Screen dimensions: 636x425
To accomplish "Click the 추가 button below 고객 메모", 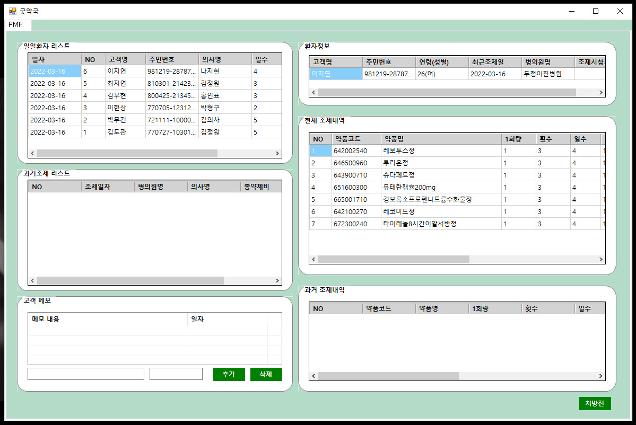I will click(x=229, y=374).
